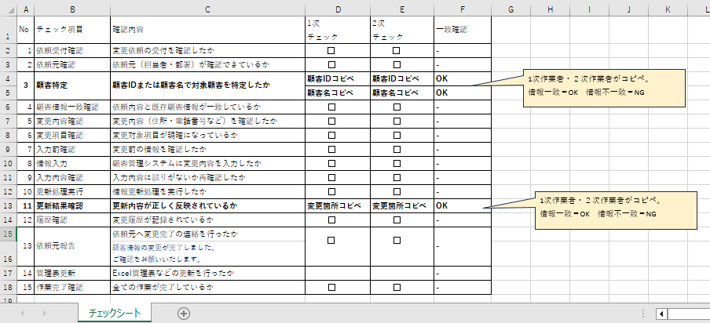Viewport: 710px width, 323px height.
Task: Click cell Excel管理表などの更新を行ったか
Action: 207,273
